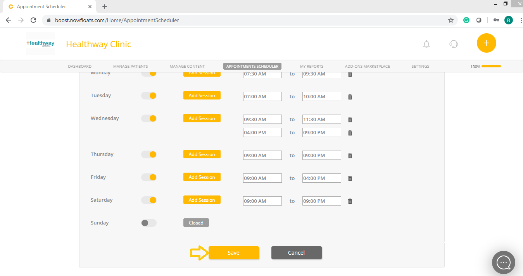Select Appointments Scheduler menu
The image size is (523, 276).
[x=252, y=66]
